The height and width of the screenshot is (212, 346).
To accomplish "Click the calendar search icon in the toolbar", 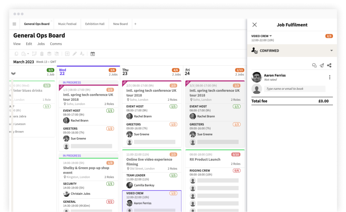I will (x=93, y=54).
